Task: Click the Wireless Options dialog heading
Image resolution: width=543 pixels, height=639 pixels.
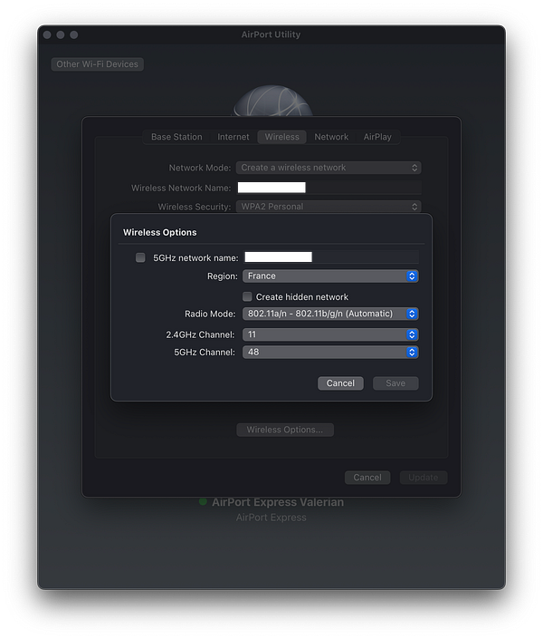Action: pyautogui.click(x=159, y=232)
